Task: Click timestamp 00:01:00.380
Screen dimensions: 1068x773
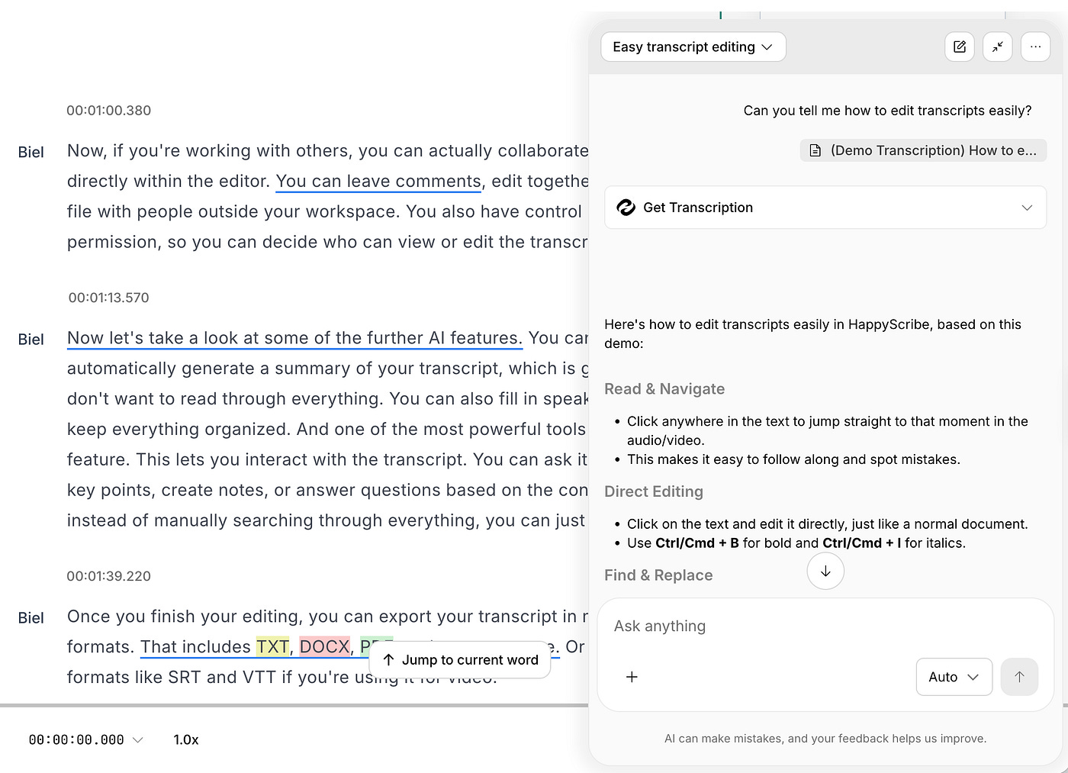Action: [x=108, y=111]
